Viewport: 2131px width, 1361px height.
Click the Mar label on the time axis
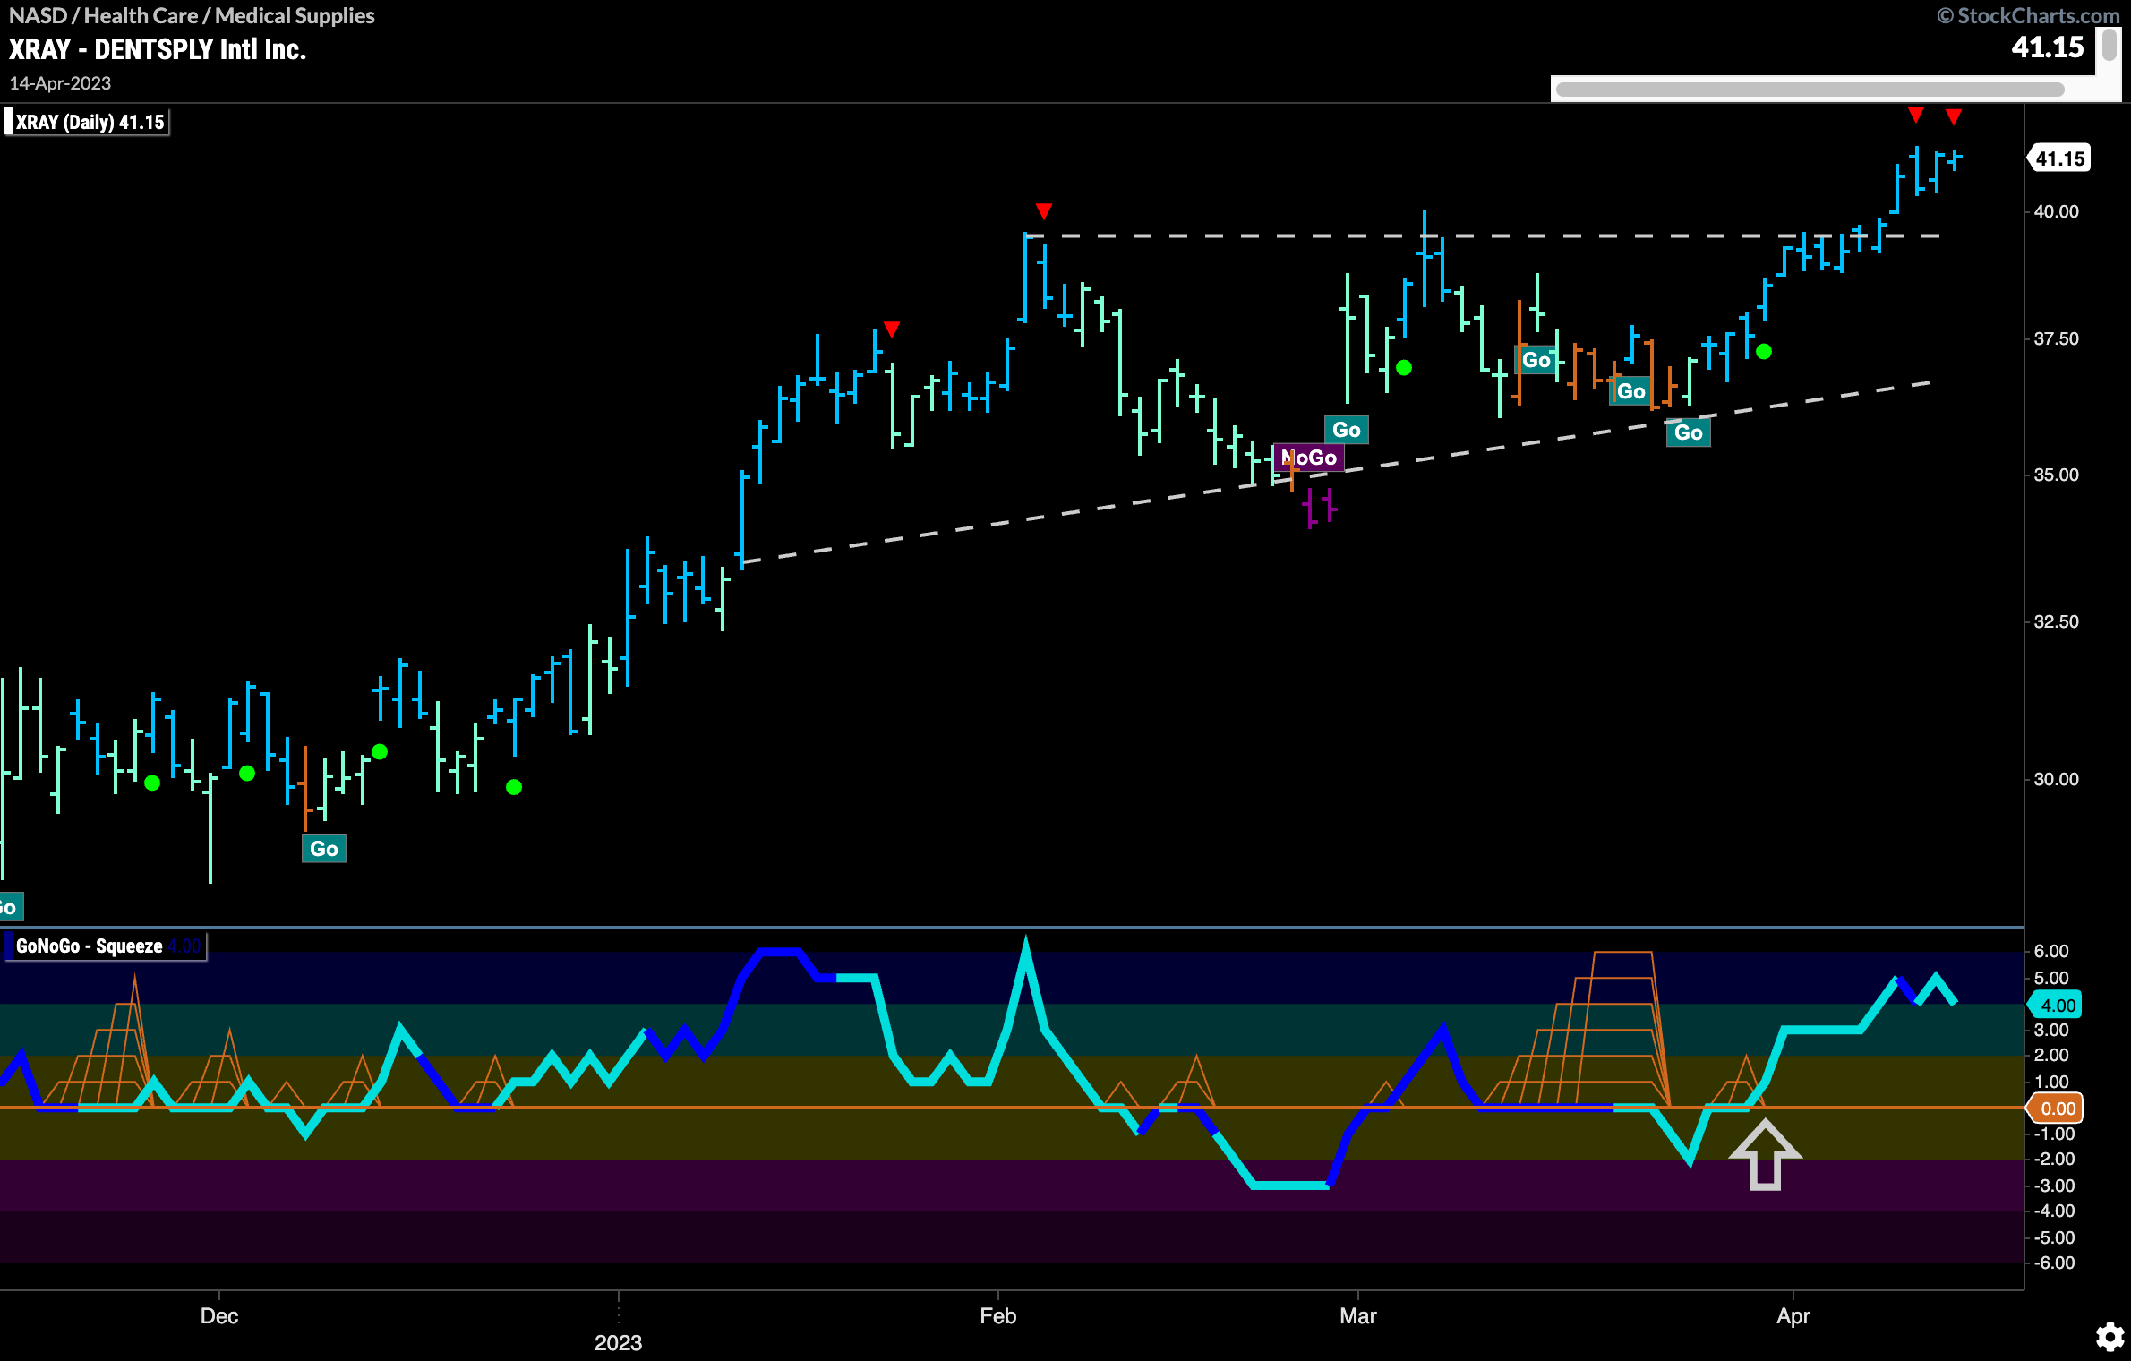pos(1357,1316)
